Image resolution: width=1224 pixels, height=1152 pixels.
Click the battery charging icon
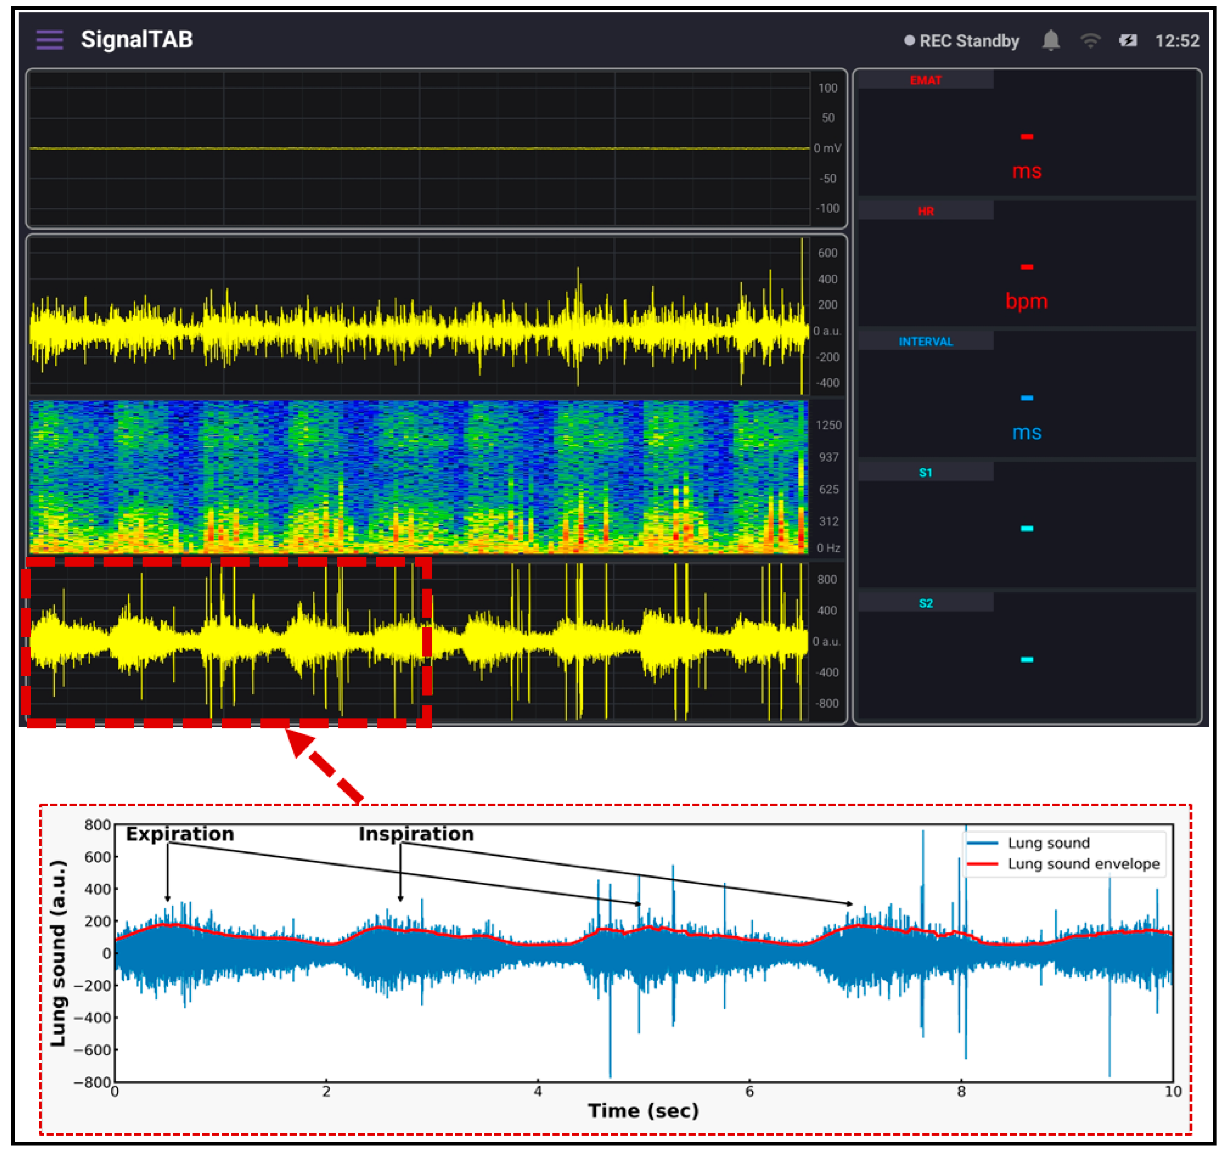1128,41
